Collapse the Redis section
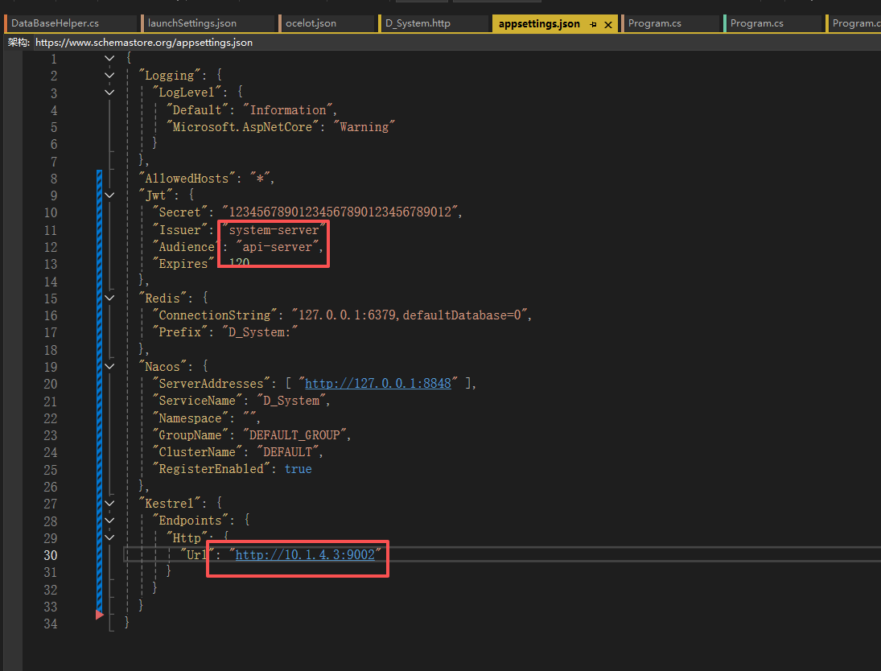This screenshot has height=671, width=881. [x=109, y=298]
